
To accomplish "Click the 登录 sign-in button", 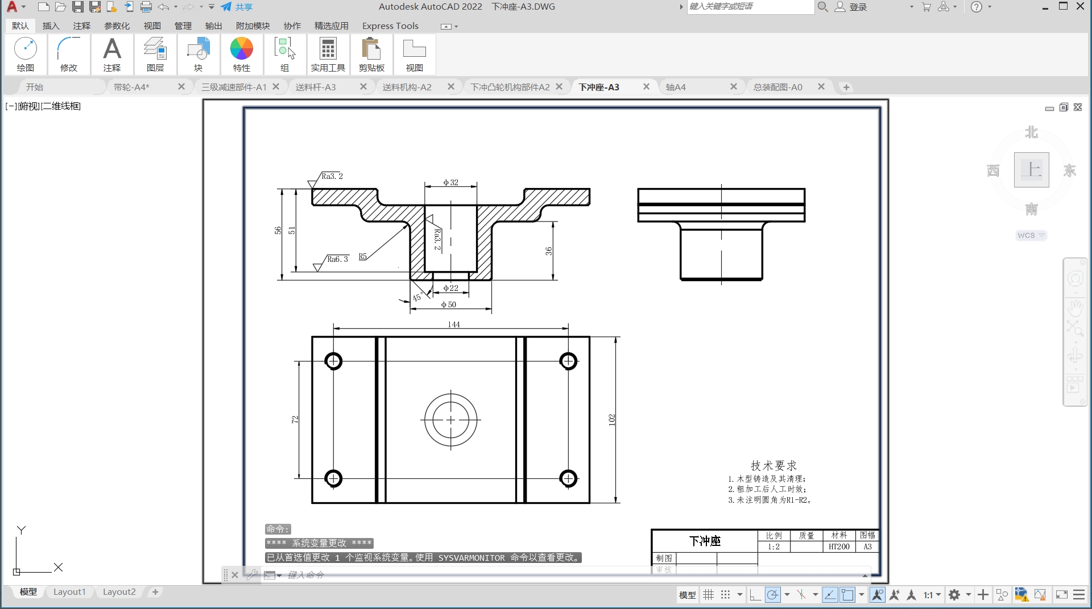I will pyautogui.click(x=851, y=7).
